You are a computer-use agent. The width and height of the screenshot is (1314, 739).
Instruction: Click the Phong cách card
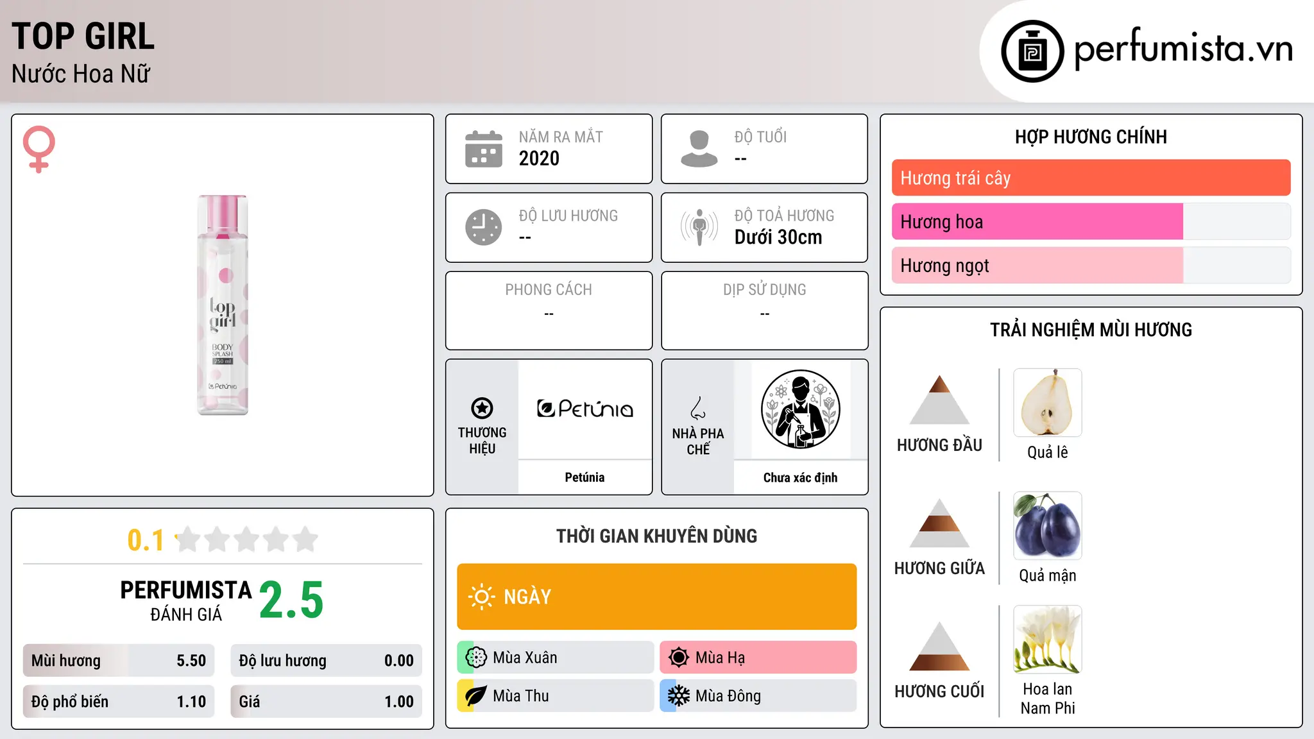[549, 310]
